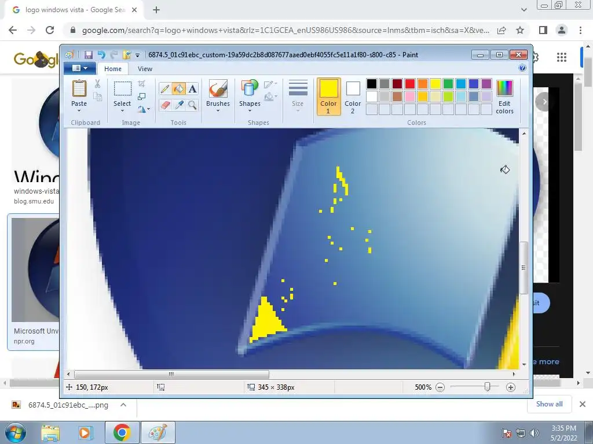Click Edit colors rainbow icon
Screen dimensions: 593x444
504,88
